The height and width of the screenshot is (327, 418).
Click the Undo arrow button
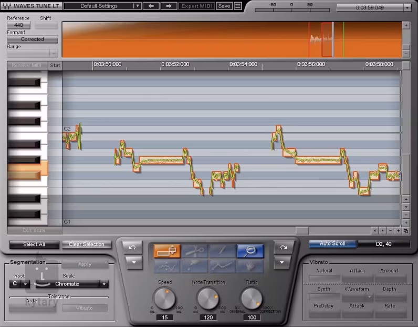(x=132, y=247)
